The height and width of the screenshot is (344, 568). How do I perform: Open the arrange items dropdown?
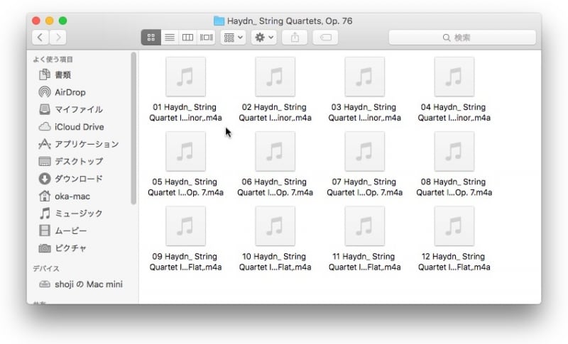point(233,37)
